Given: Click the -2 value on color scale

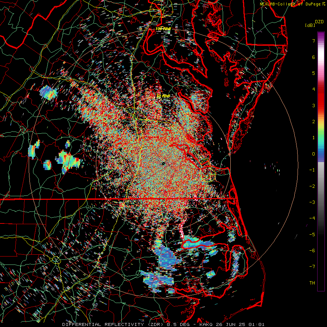Looking at the screenshot, I should pos(312,186).
